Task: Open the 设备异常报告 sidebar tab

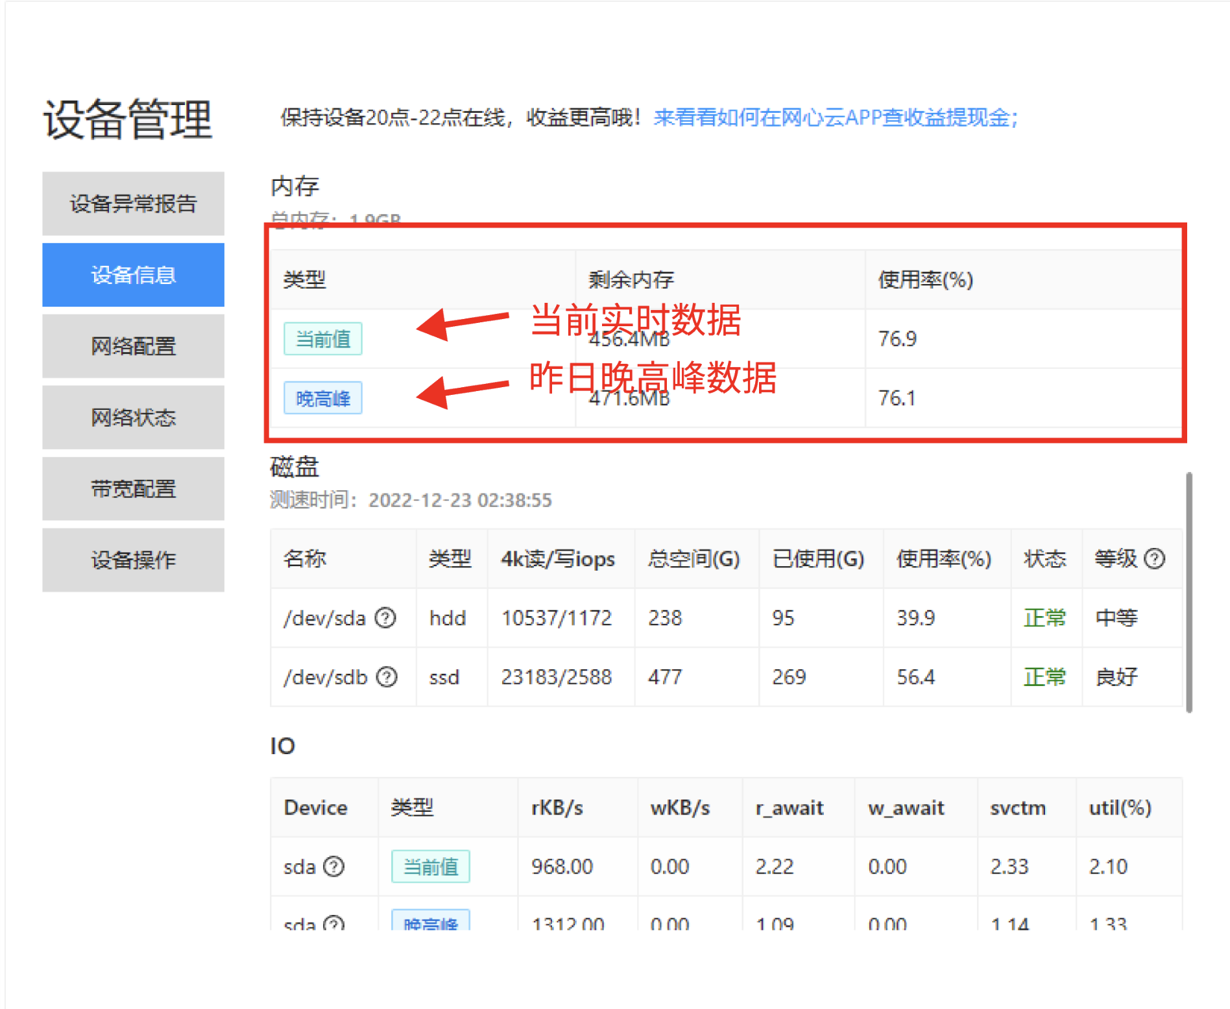Action: [x=133, y=204]
